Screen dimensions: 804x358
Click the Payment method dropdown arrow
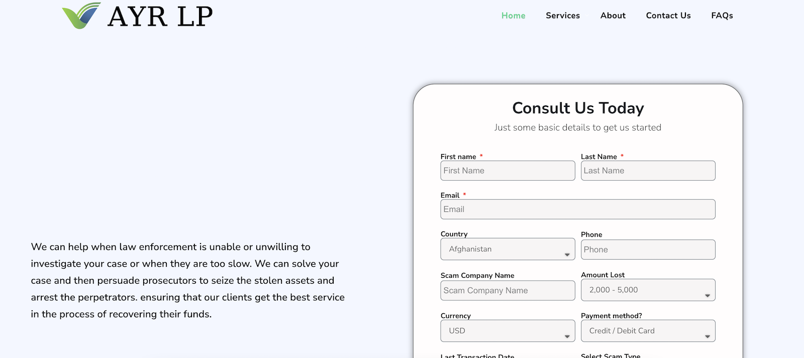[x=707, y=336]
